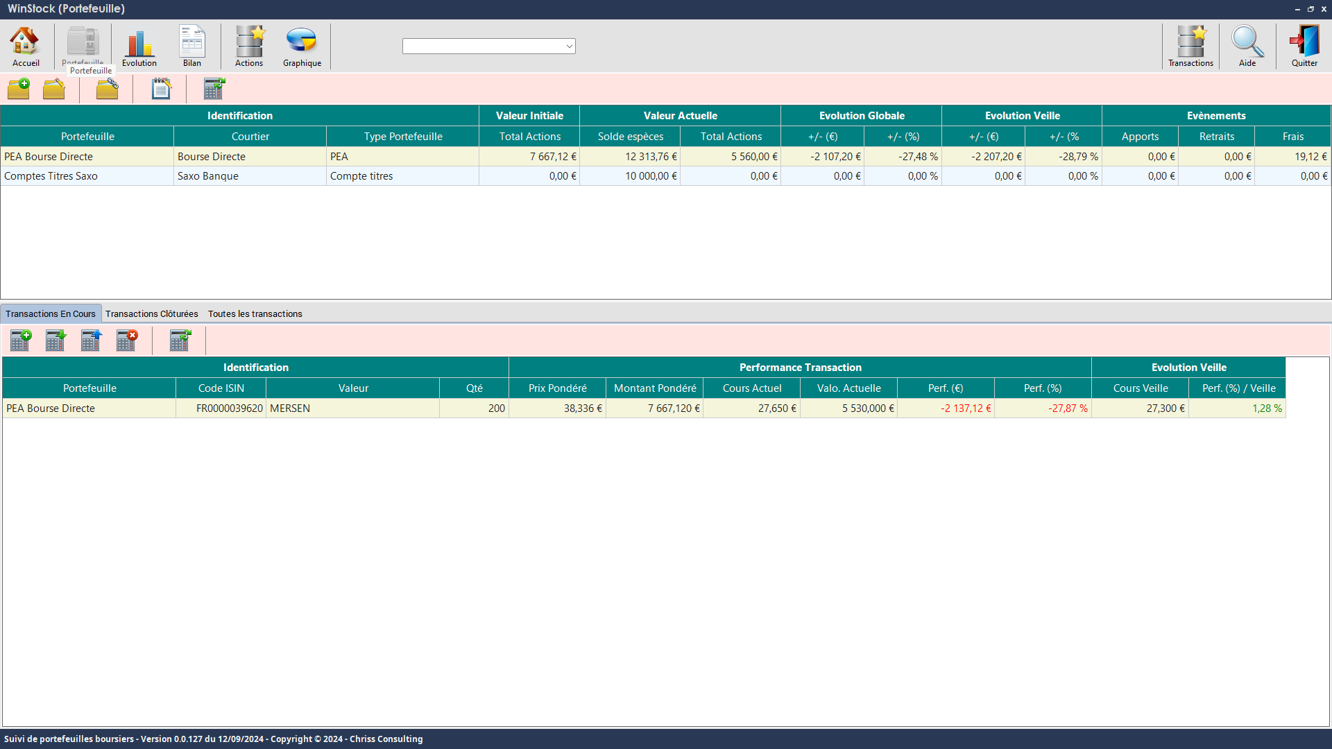This screenshot has width=1332, height=749.
Task: Click the linked folder chain icon
Action: click(x=107, y=89)
